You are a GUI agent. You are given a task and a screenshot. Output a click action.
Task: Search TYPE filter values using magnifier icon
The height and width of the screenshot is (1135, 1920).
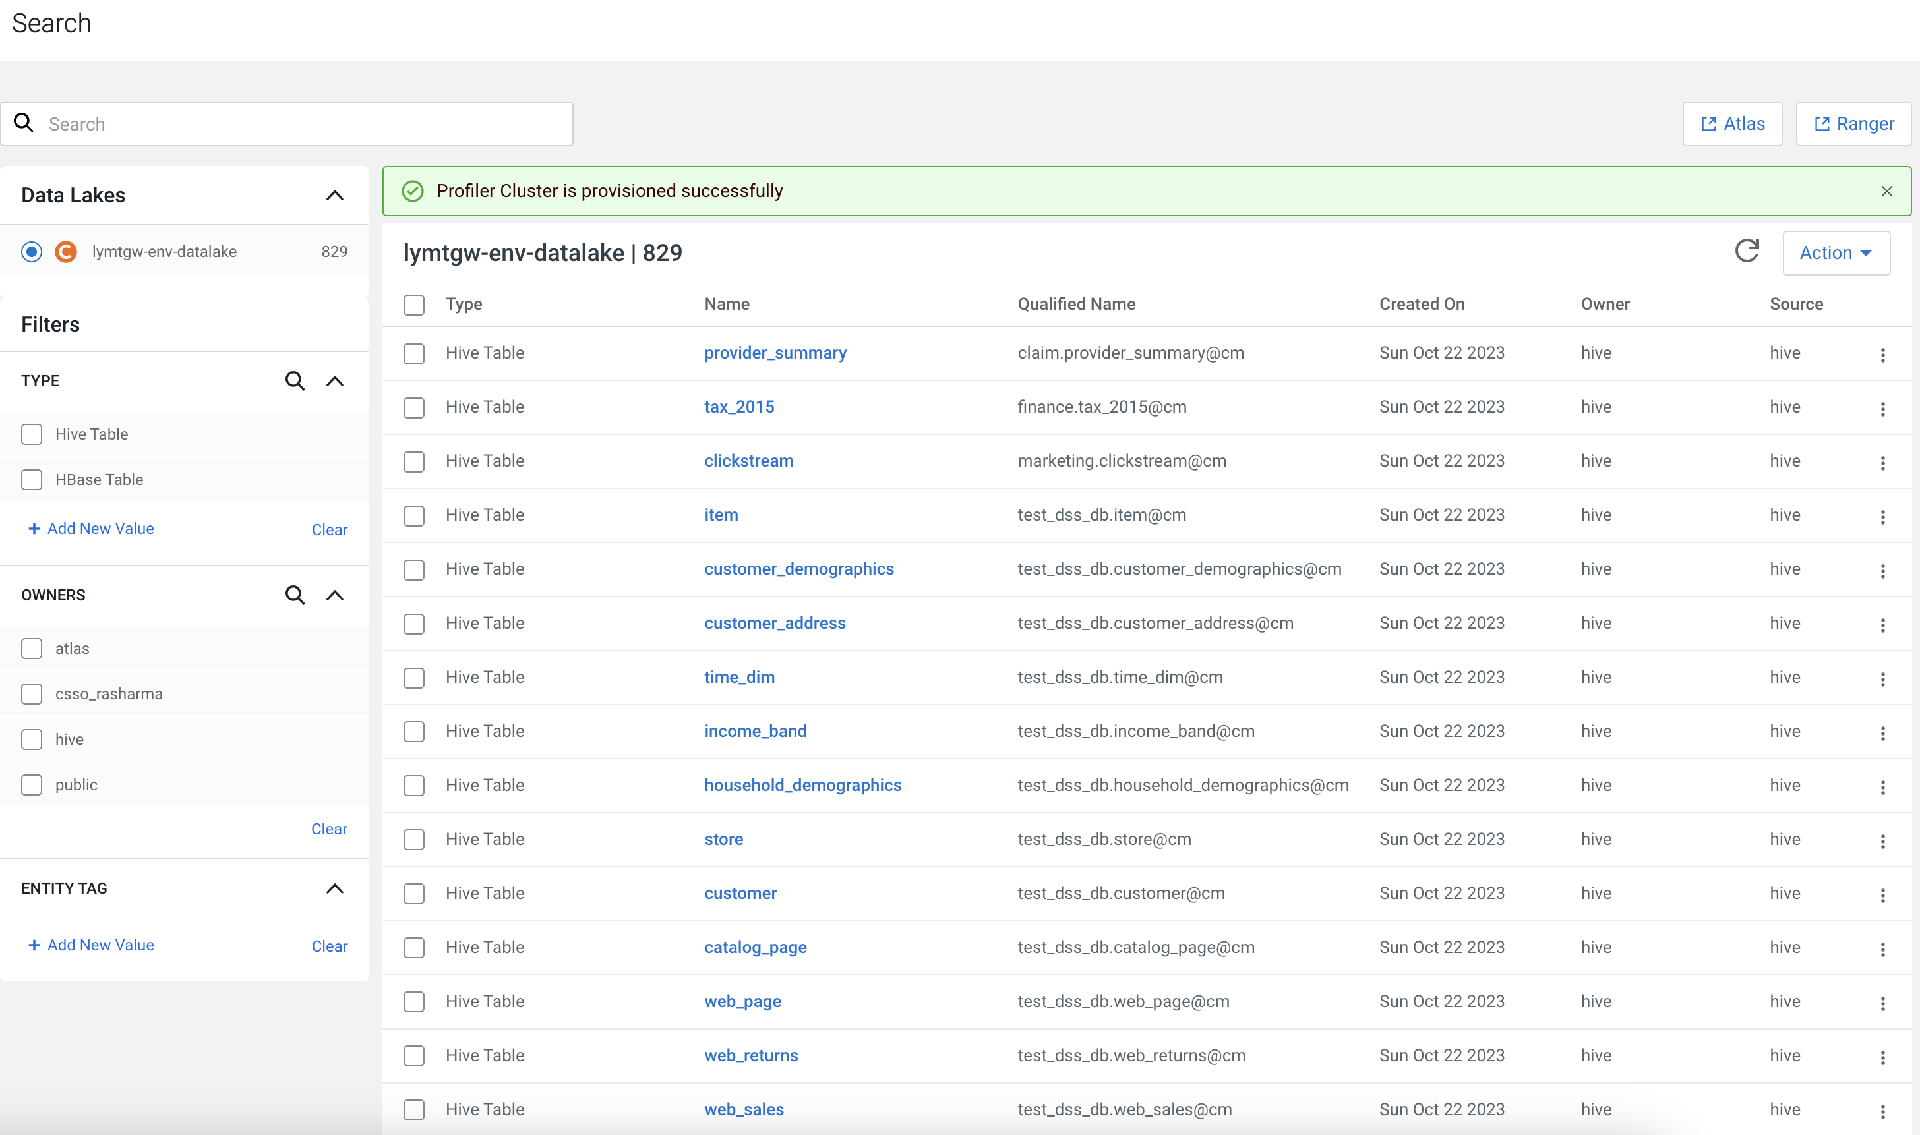(295, 381)
